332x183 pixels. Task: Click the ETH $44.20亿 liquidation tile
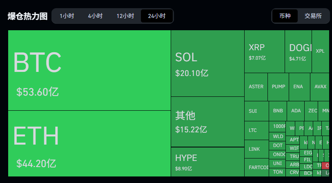89,143
